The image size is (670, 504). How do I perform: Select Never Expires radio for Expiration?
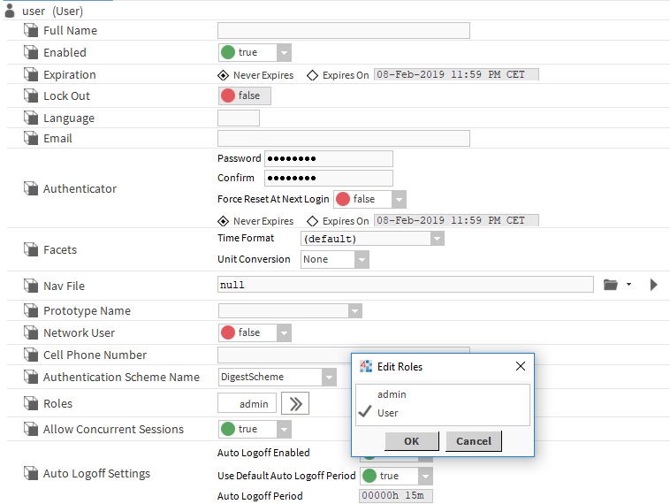(x=223, y=75)
